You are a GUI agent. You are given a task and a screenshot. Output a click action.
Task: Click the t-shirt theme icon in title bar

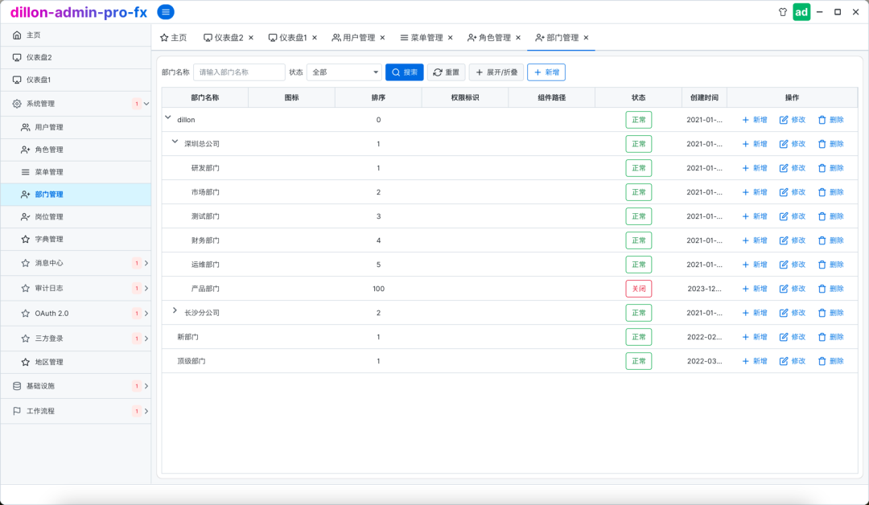click(x=782, y=12)
